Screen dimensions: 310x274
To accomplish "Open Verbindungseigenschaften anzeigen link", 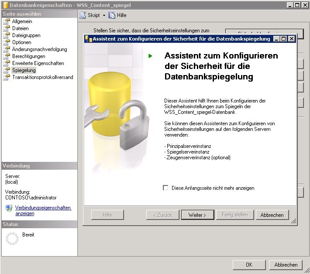I will [43, 210].
